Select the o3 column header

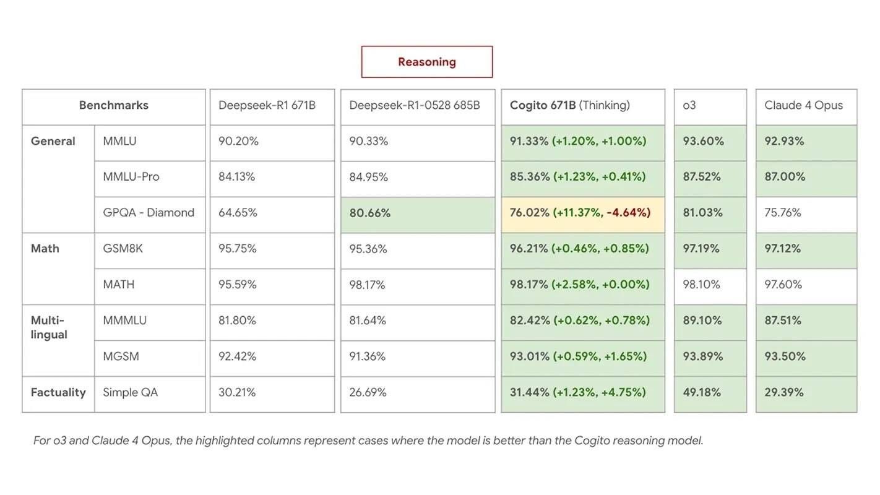[710, 106]
